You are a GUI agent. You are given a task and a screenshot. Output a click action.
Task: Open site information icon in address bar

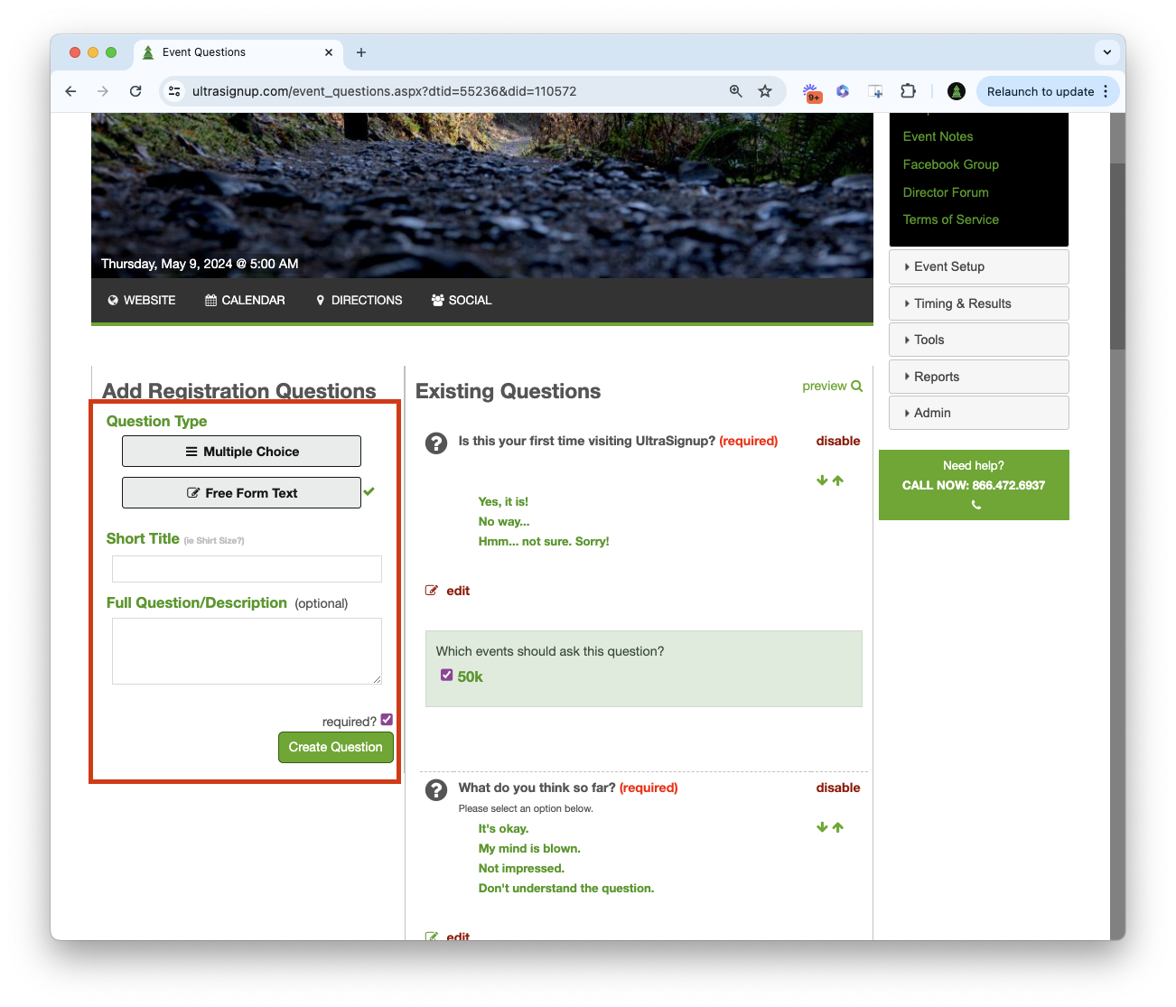[175, 91]
